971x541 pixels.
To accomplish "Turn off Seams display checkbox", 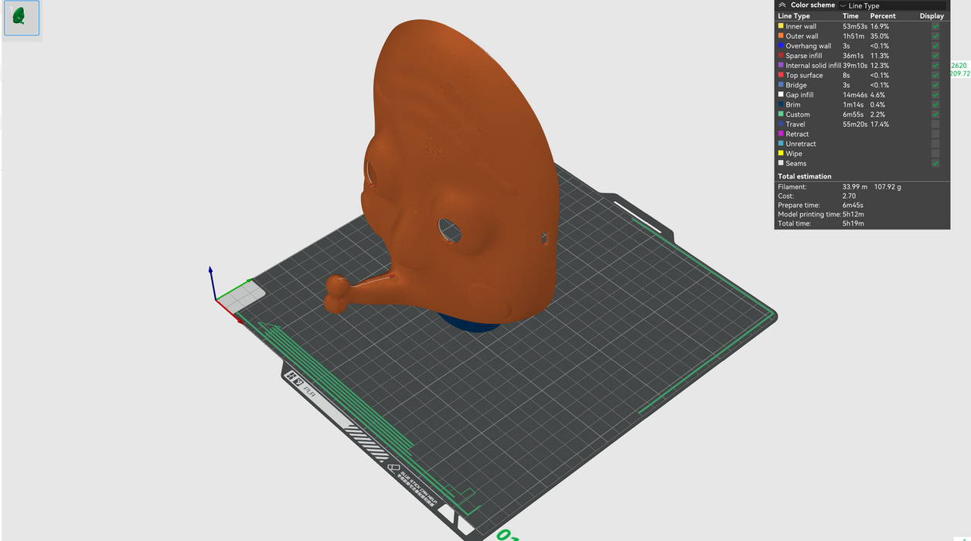I will [935, 163].
